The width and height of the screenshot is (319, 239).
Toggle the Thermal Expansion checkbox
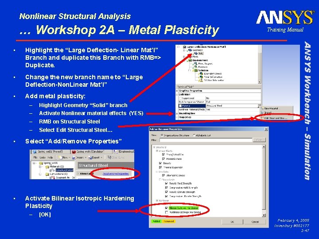coord(160,167)
